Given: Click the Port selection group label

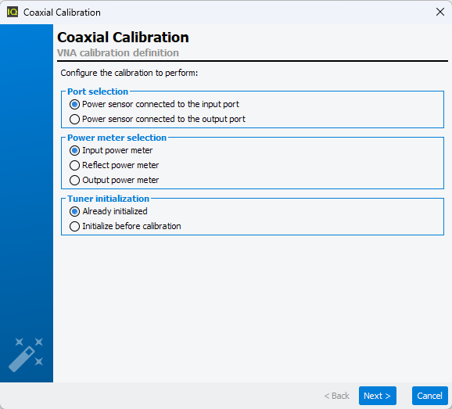Looking at the screenshot, I should (x=98, y=91).
